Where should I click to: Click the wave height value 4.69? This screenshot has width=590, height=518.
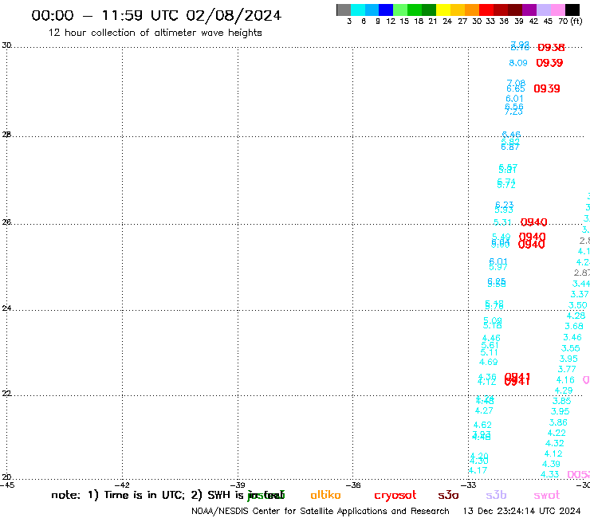click(x=489, y=362)
